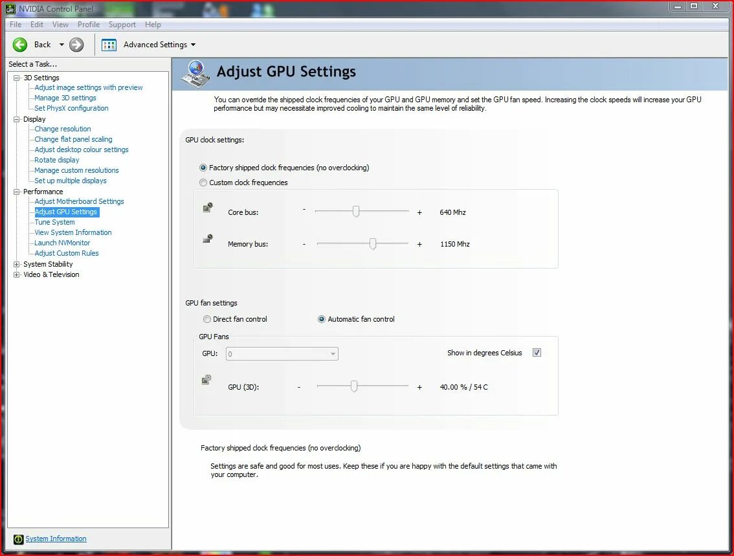
Task: Click the Core bus chip icon
Action: pos(208,207)
